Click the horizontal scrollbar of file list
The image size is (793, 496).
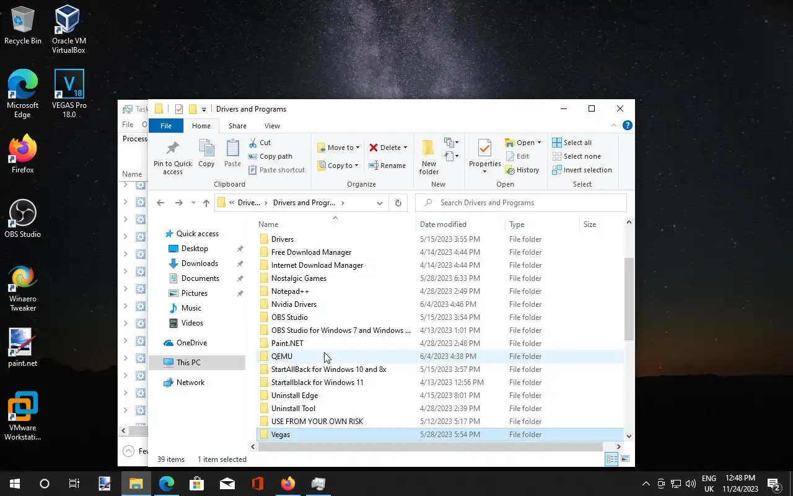tap(431, 446)
